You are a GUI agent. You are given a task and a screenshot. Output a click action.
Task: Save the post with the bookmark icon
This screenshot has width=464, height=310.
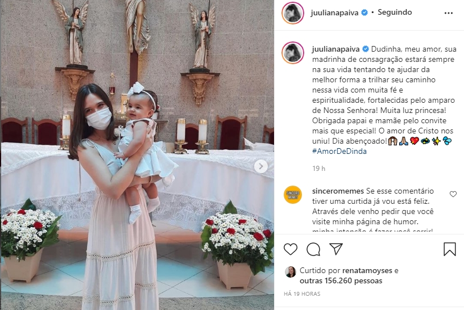(449, 249)
